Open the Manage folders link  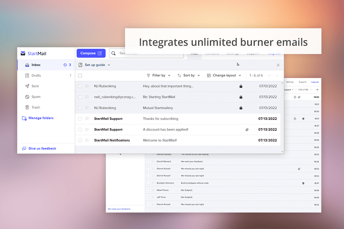[x=38, y=118]
